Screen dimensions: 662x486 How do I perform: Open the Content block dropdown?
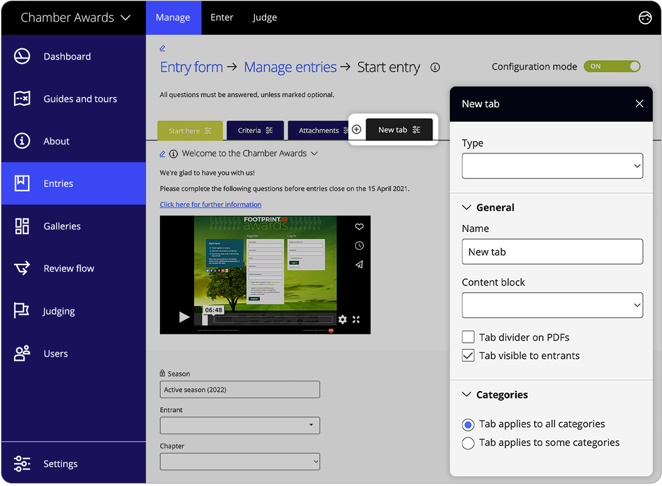(552, 305)
